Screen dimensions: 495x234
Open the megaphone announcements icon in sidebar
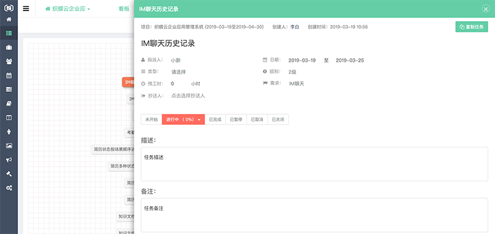[9, 160]
